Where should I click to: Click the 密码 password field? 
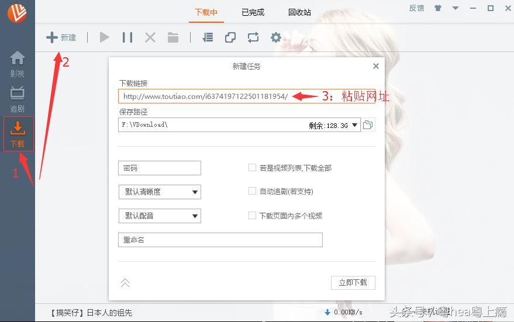coord(159,168)
